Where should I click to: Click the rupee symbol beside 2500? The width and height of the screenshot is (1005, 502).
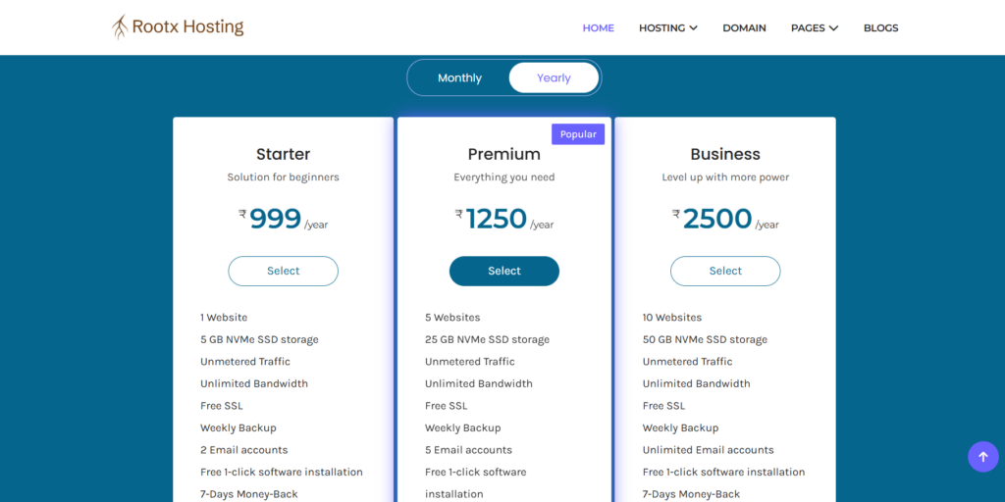676,214
